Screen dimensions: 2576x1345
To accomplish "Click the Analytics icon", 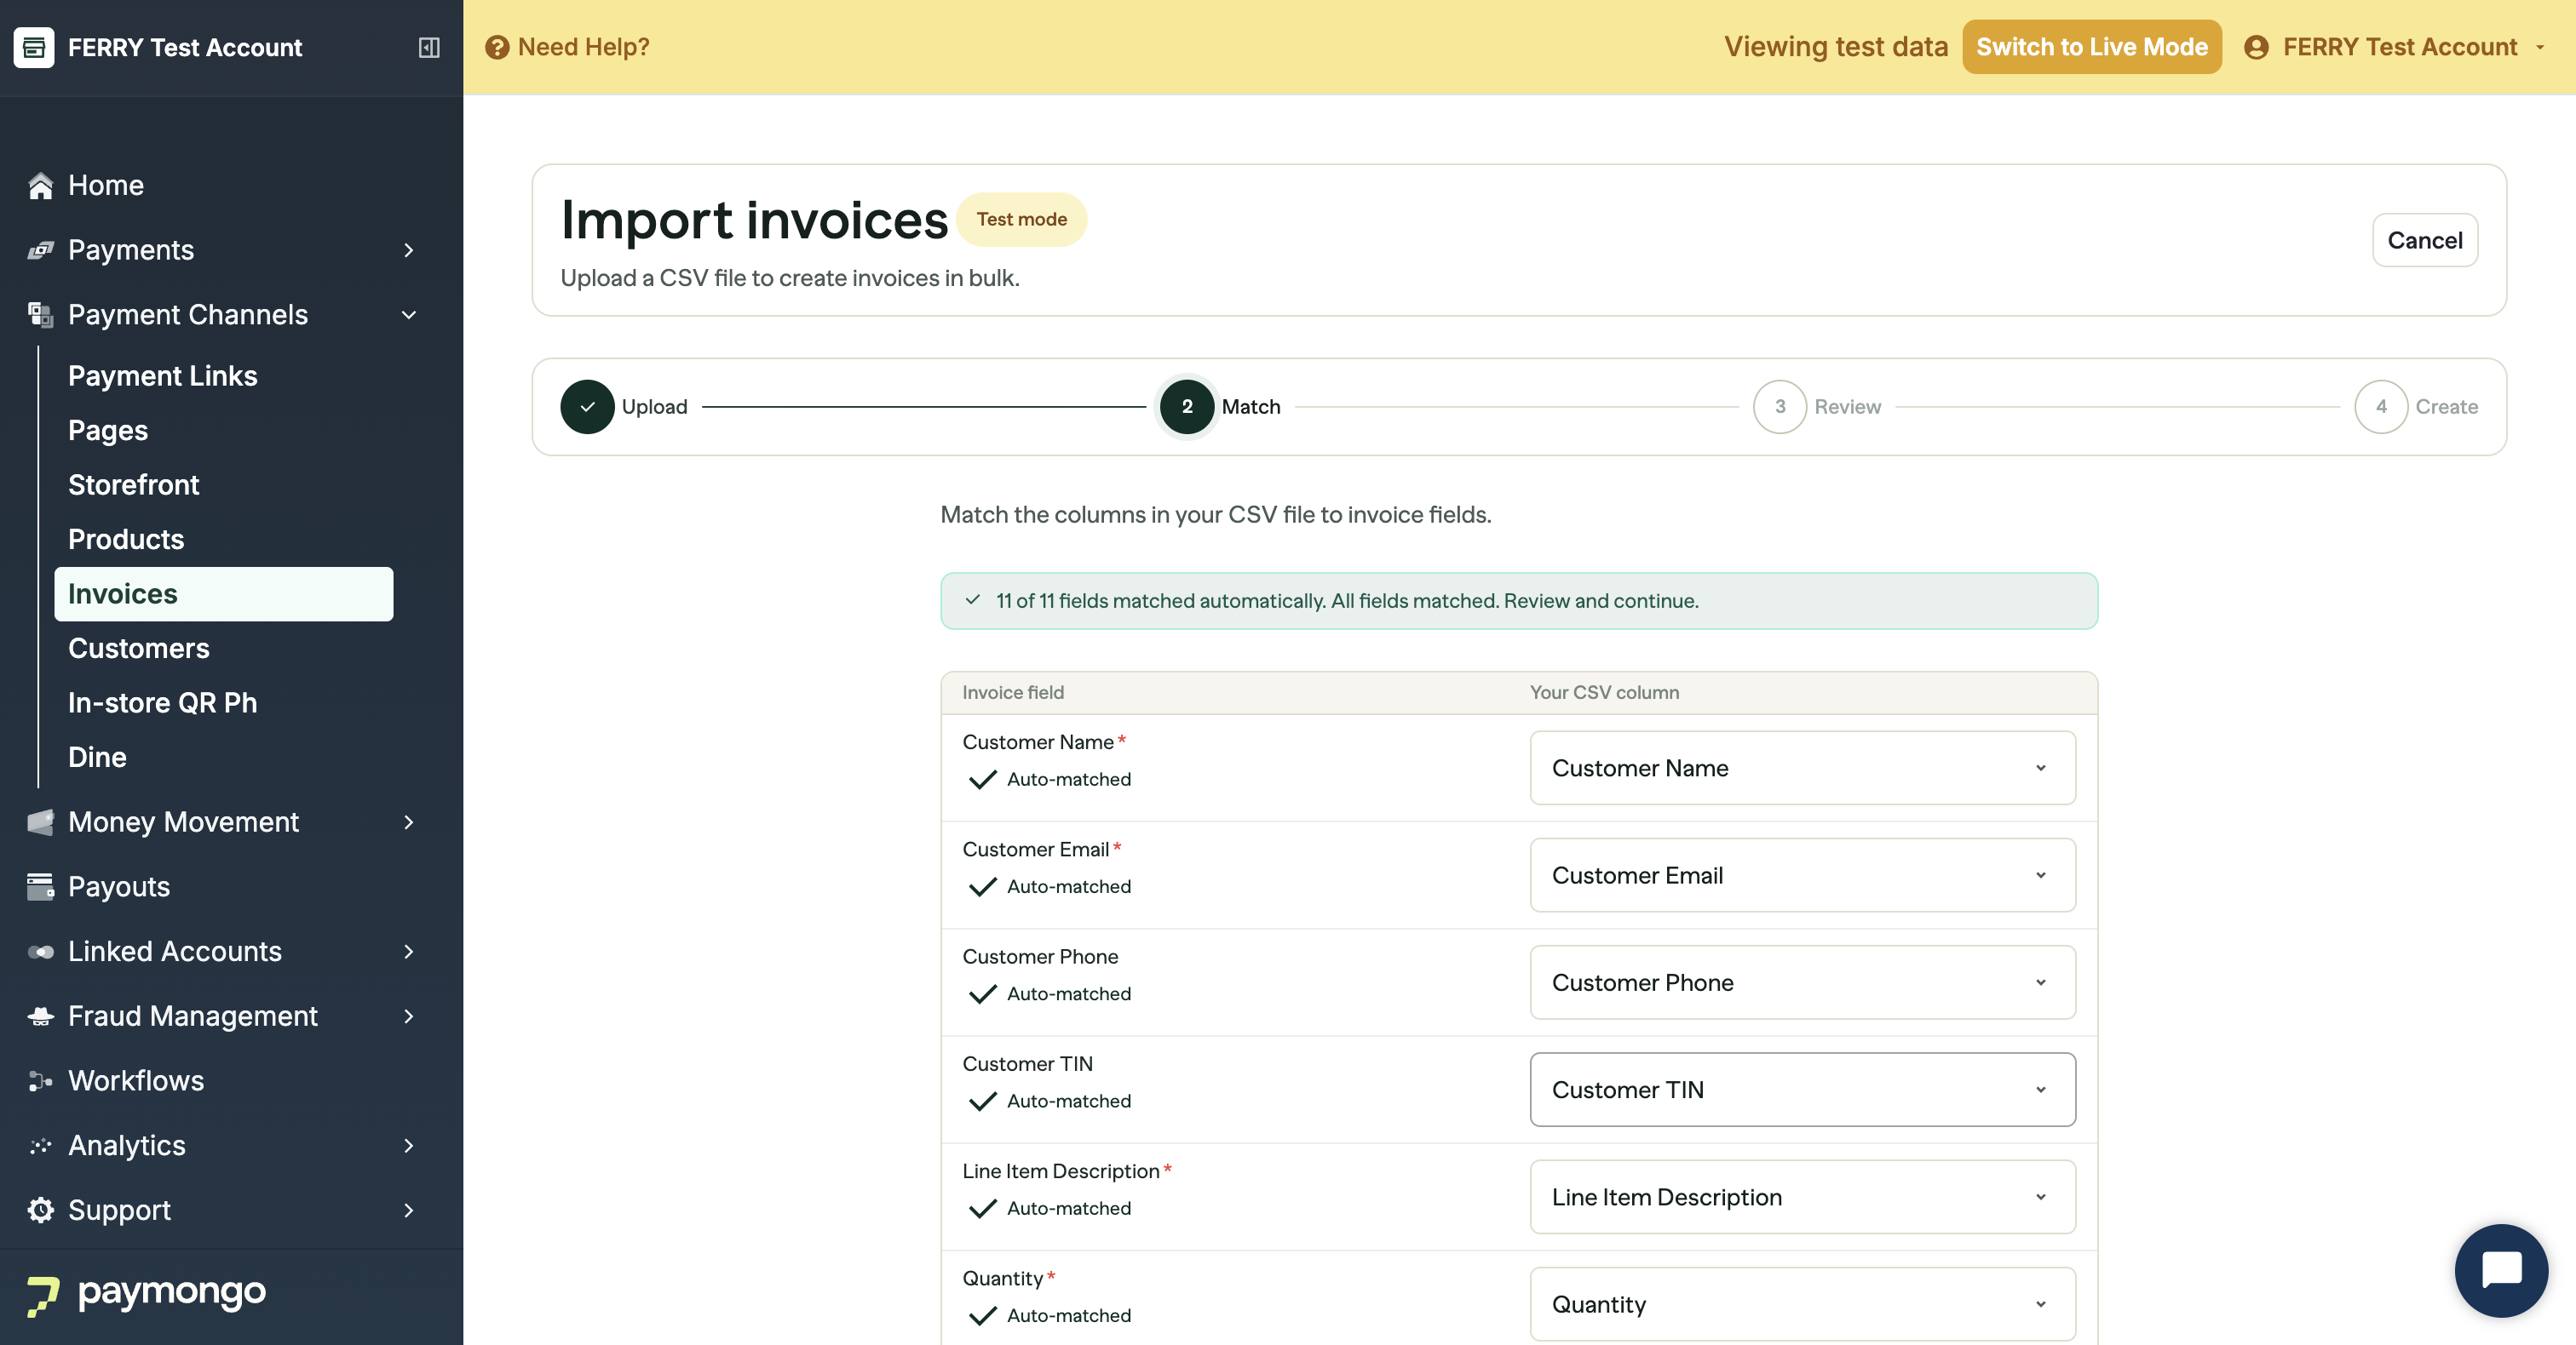I will point(40,1145).
